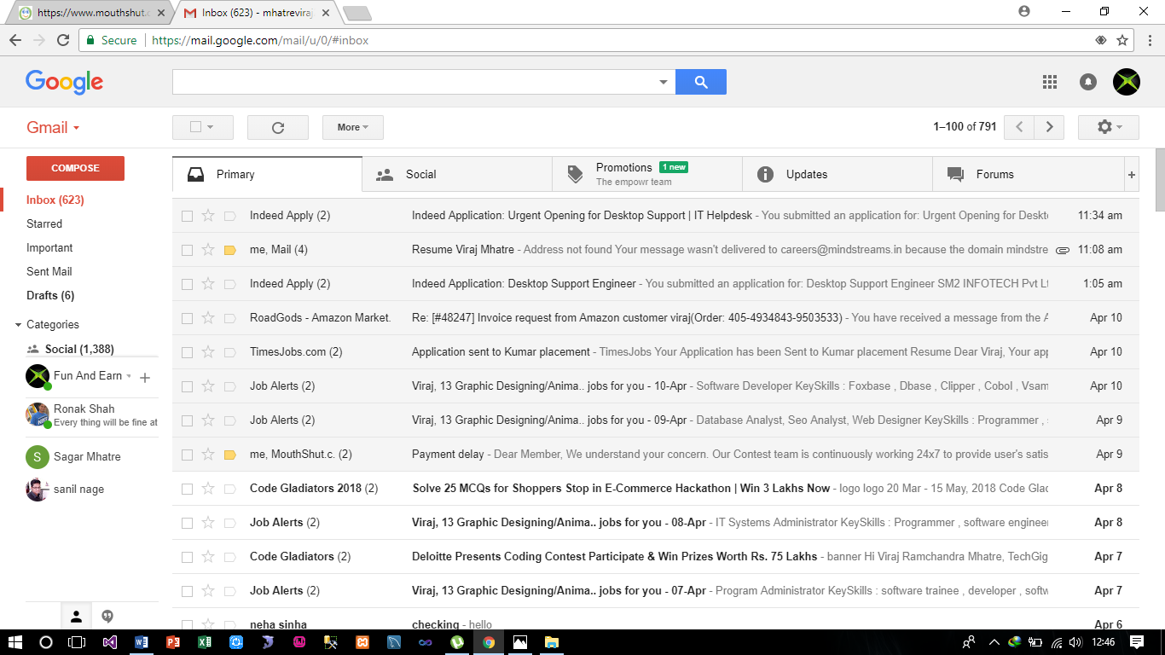Click the COMPOSE button
This screenshot has width=1165, height=655.
(x=75, y=168)
